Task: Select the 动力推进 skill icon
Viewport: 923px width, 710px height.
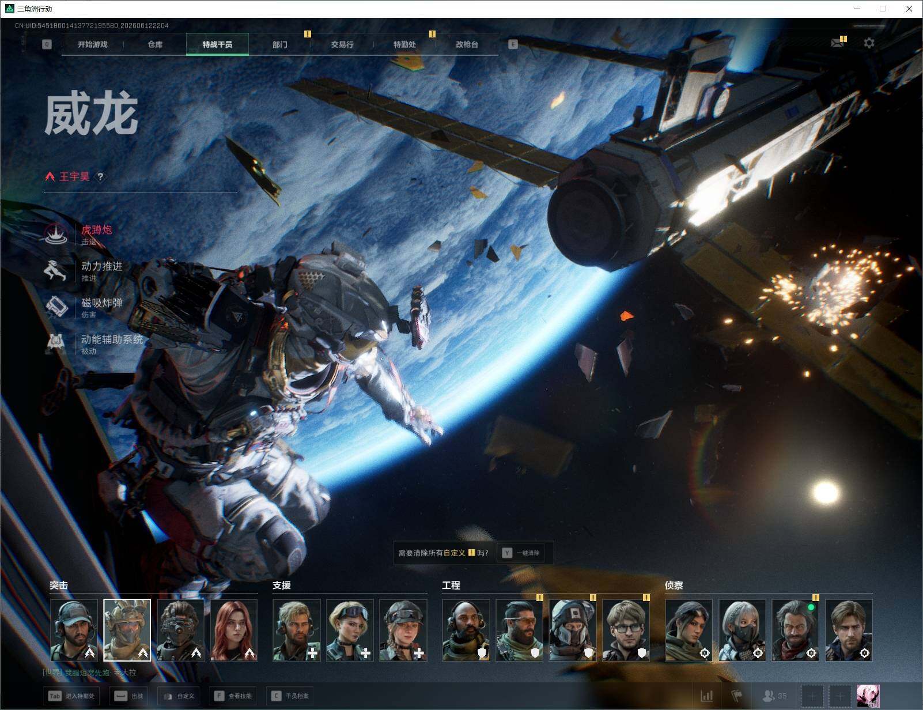Action: [56, 270]
